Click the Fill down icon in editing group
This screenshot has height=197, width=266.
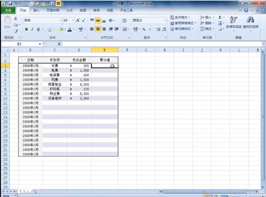[220, 23]
